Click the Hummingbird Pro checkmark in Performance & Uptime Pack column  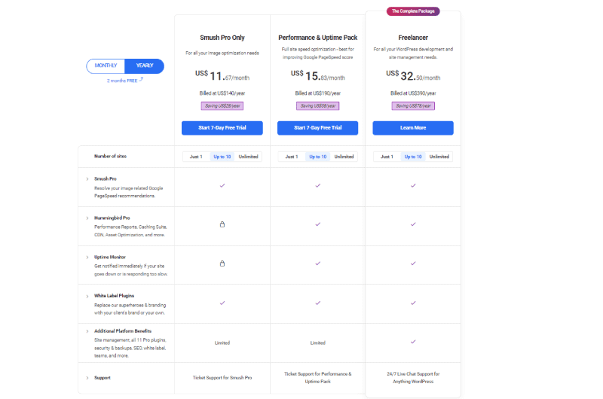click(x=317, y=224)
